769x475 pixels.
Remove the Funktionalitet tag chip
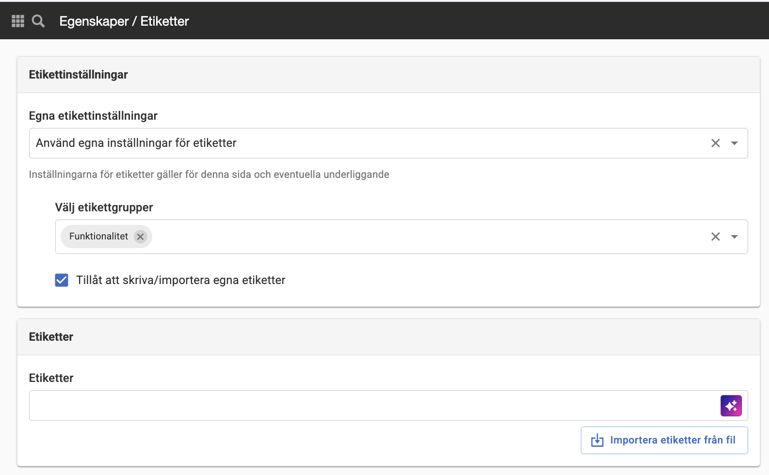[x=141, y=237]
